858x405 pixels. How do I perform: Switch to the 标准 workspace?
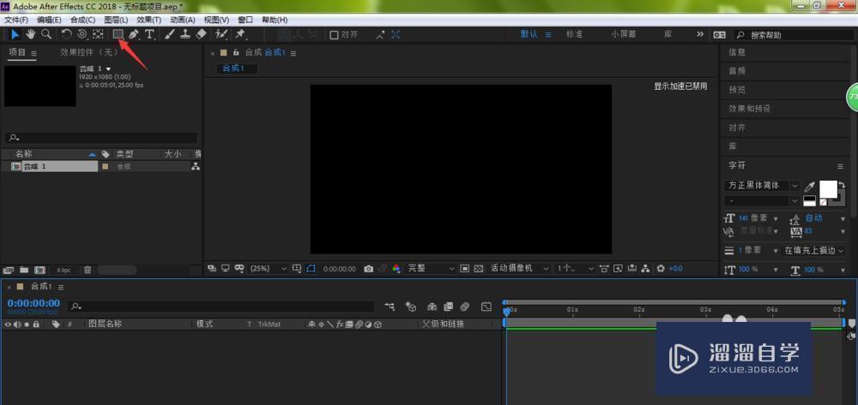[574, 34]
